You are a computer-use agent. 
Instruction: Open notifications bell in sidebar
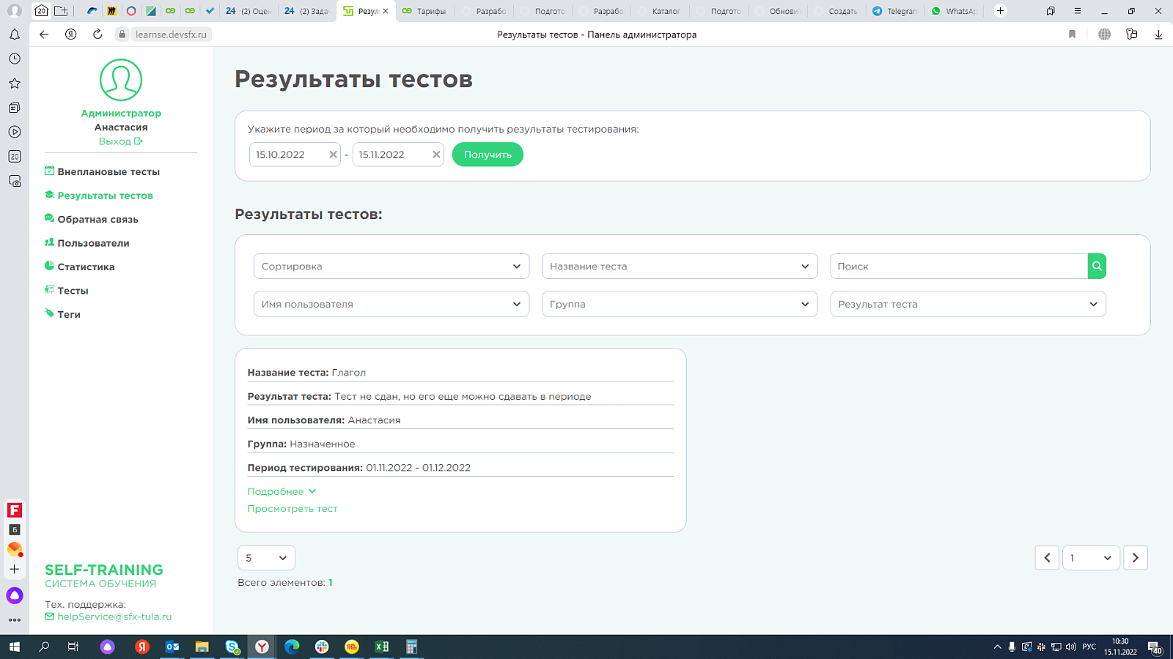(15, 34)
